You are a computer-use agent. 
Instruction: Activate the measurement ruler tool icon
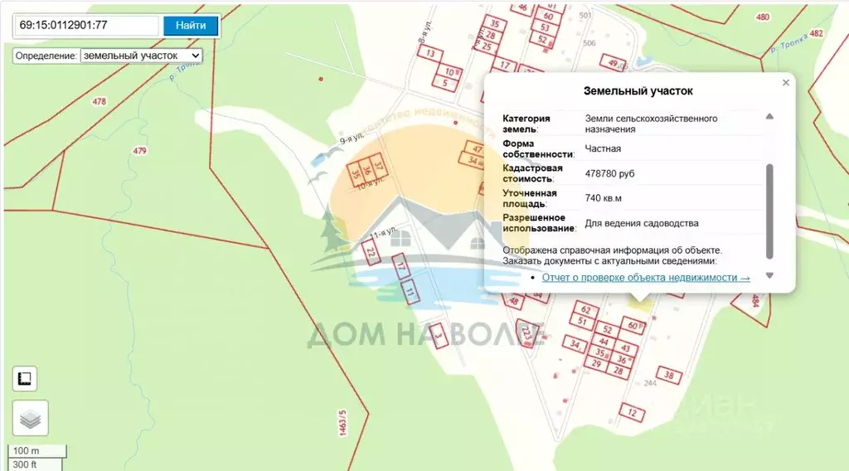24,378
